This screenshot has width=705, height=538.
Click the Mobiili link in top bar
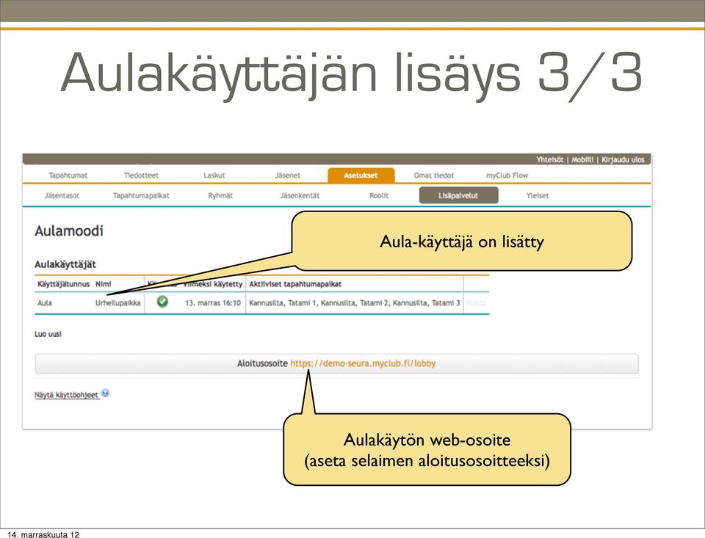point(582,159)
